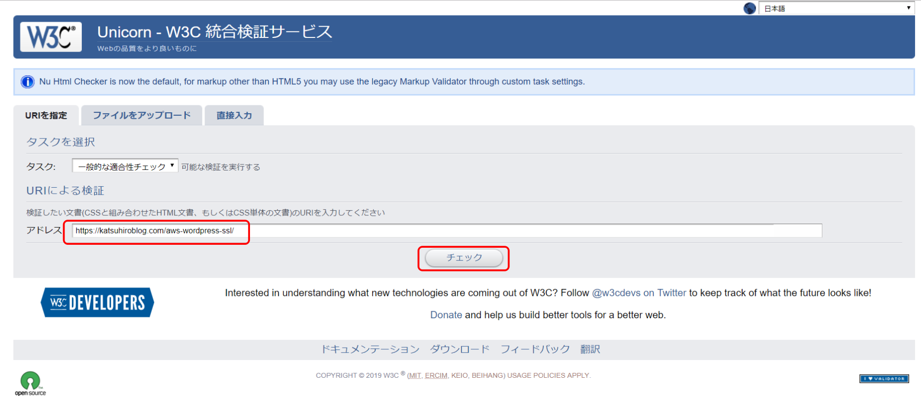Open @w3cdevs on Twitter link
This screenshot has height=396, width=921.
[639, 293]
